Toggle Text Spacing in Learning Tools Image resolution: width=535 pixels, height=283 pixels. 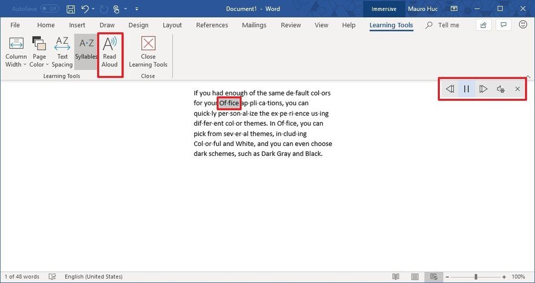tap(62, 52)
